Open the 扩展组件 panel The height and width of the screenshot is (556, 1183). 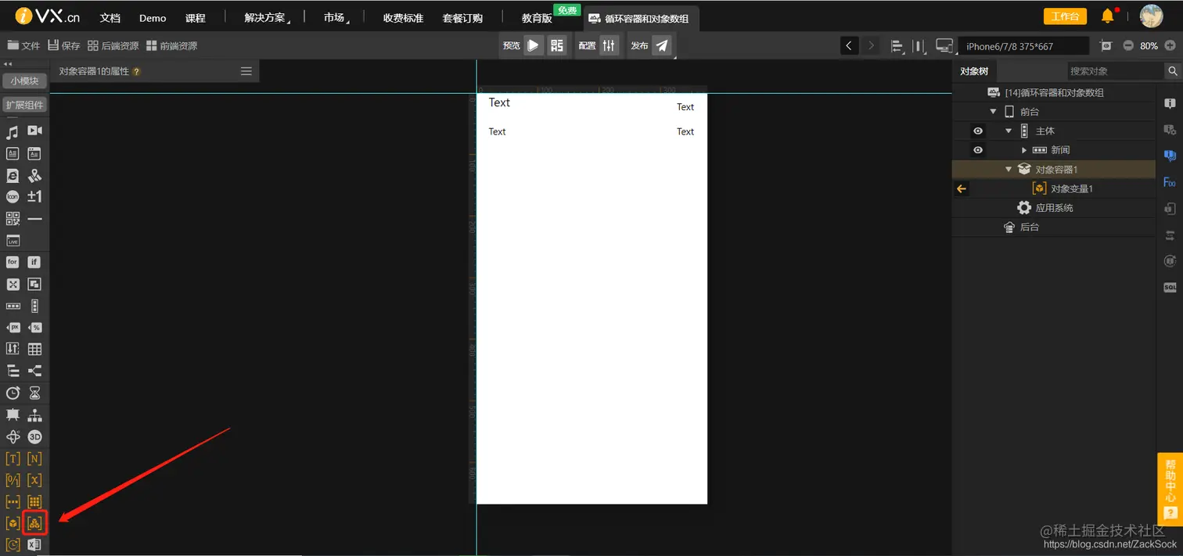pyautogui.click(x=24, y=105)
